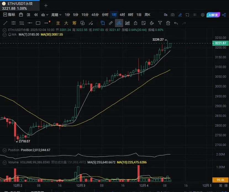This screenshot has width=229, height=192.
Task: Switch to the 45分 timeframe
Action: point(95,15)
